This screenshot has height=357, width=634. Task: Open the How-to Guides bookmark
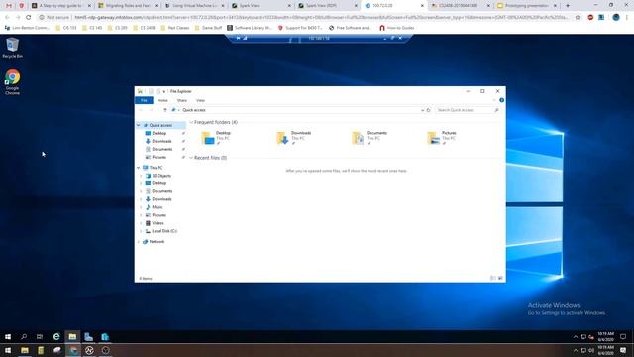(x=396, y=28)
